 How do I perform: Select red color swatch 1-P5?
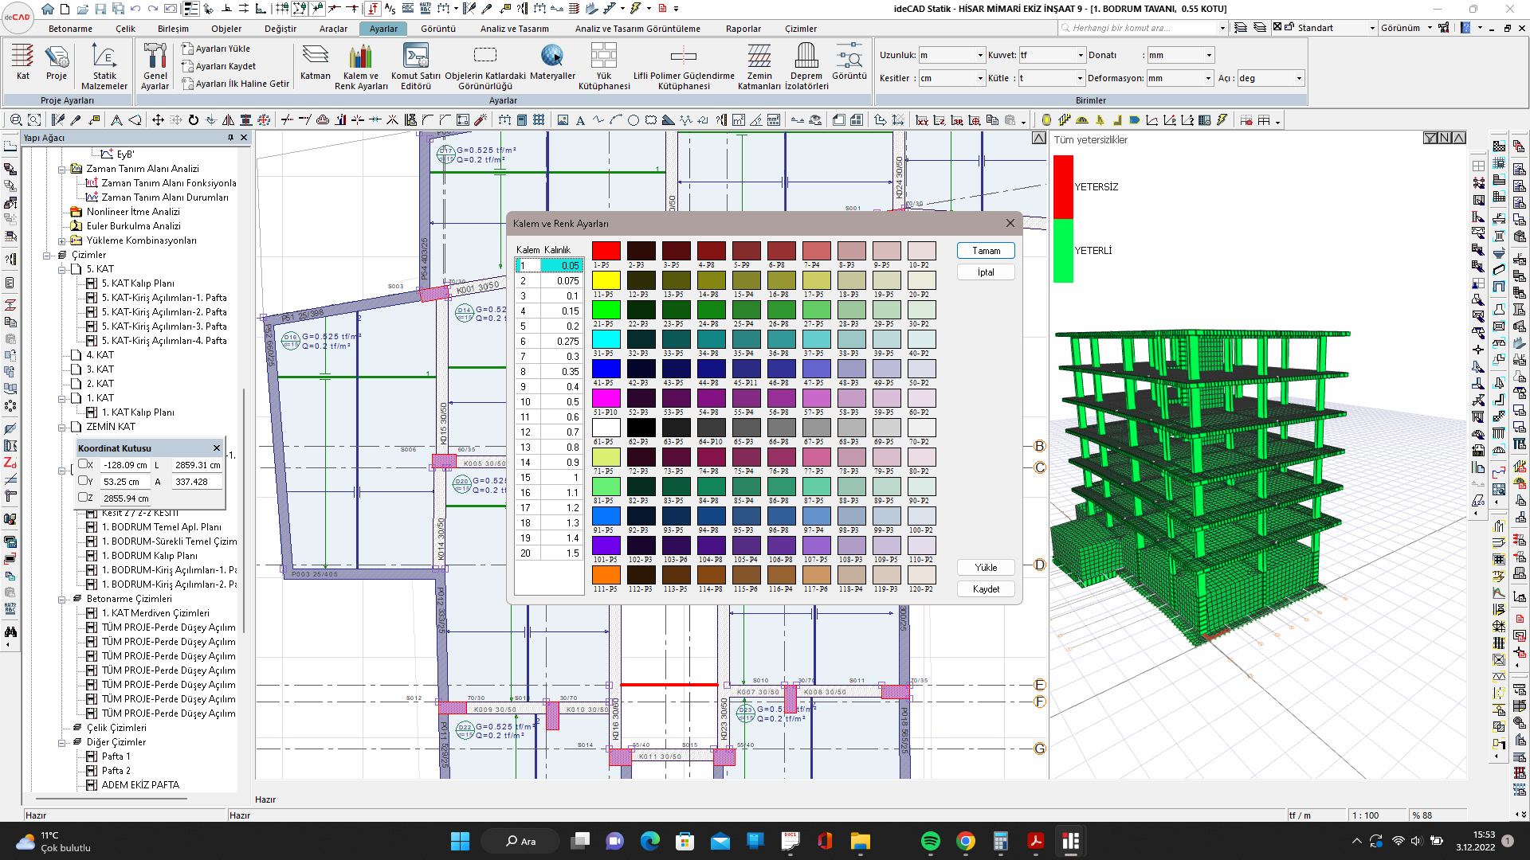click(606, 251)
